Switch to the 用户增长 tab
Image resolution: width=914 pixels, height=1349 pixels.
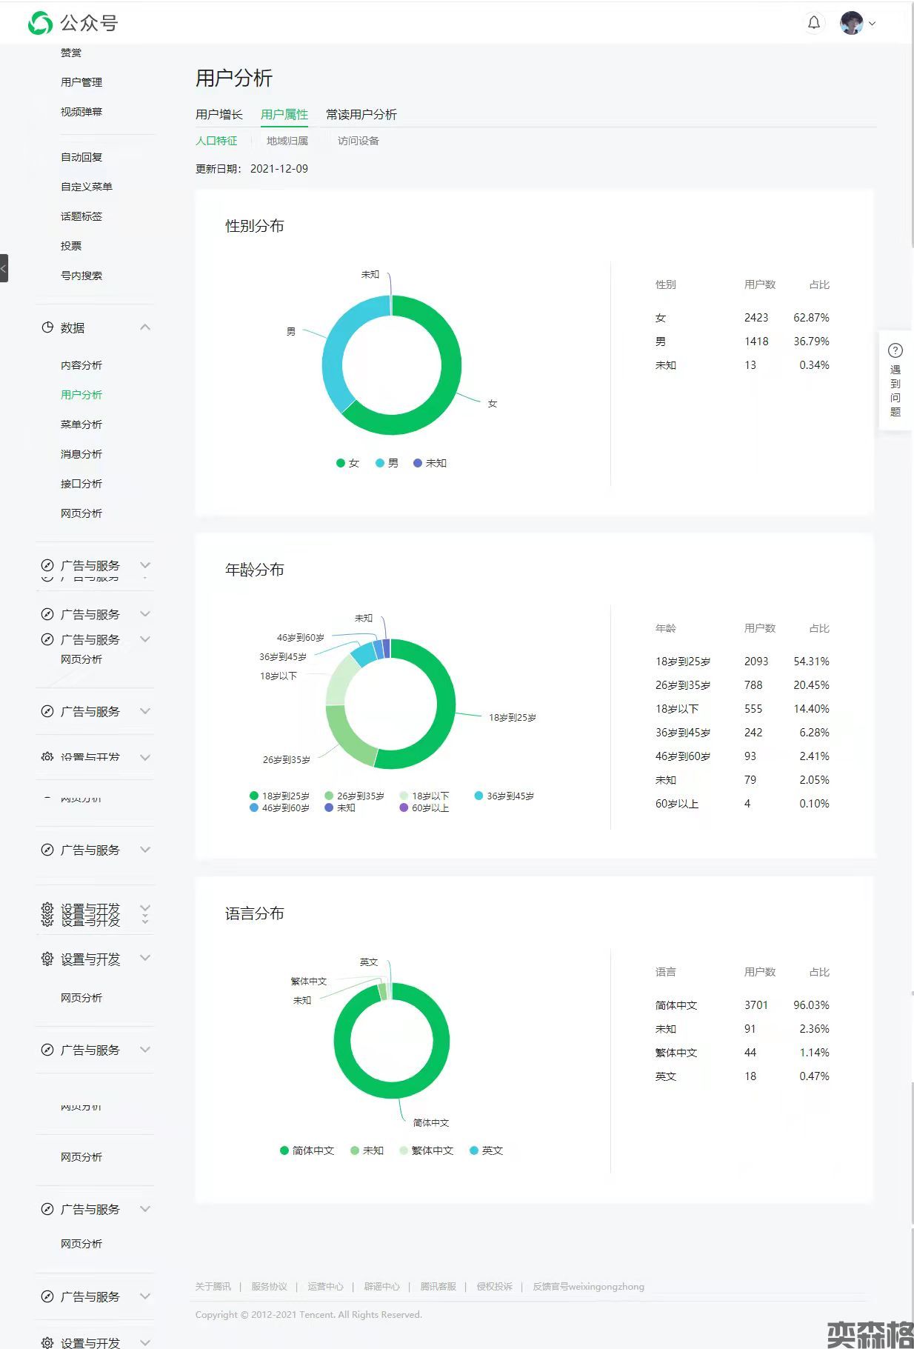coord(219,114)
